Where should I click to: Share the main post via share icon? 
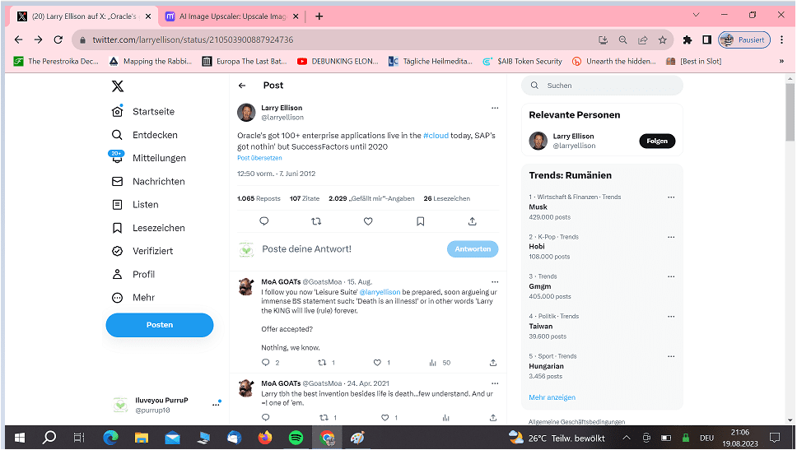472,221
